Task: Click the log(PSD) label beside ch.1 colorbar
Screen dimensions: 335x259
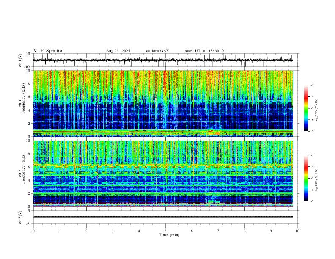Action: click(317, 110)
